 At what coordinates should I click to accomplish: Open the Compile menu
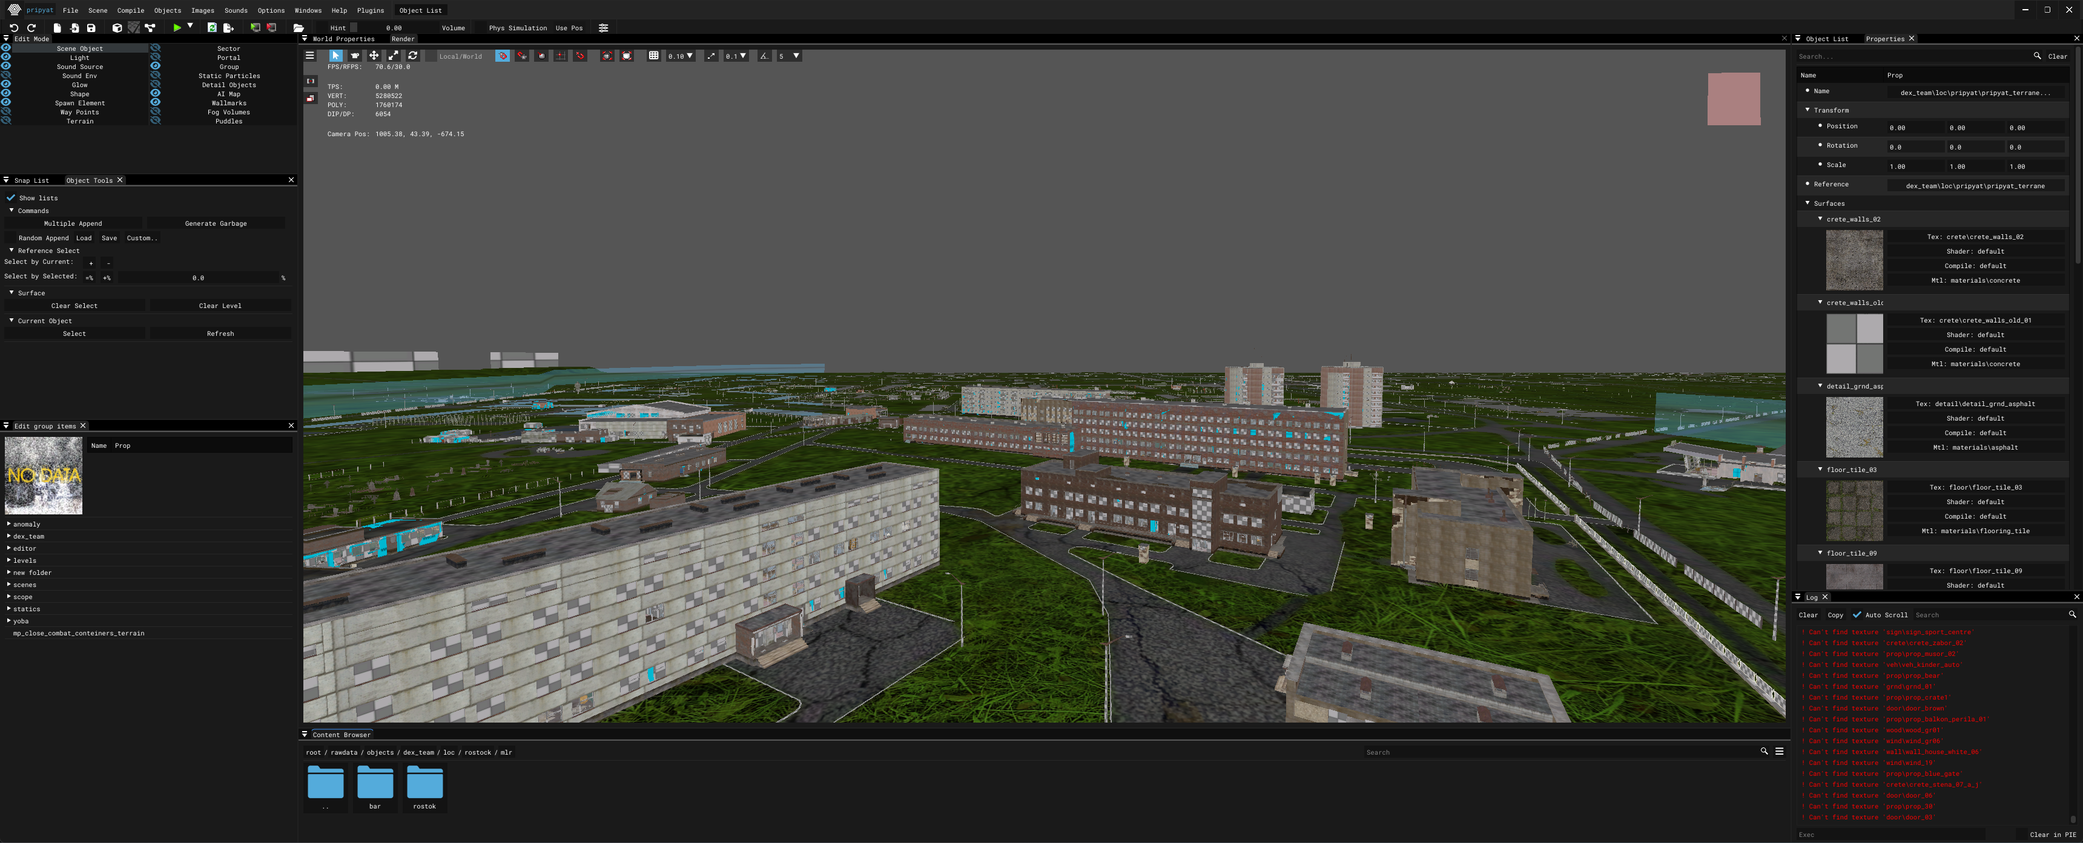[x=130, y=10]
